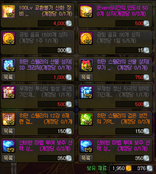
Task: Open 목록 list under SD 크리쳐 box
Action: click(x=9, y=77)
